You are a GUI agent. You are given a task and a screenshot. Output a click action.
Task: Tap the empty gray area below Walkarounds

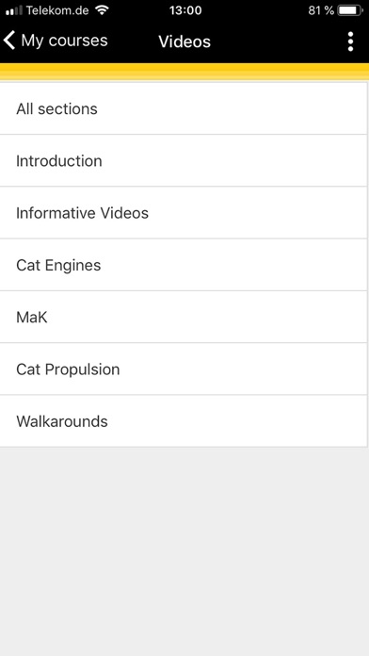pos(184,551)
